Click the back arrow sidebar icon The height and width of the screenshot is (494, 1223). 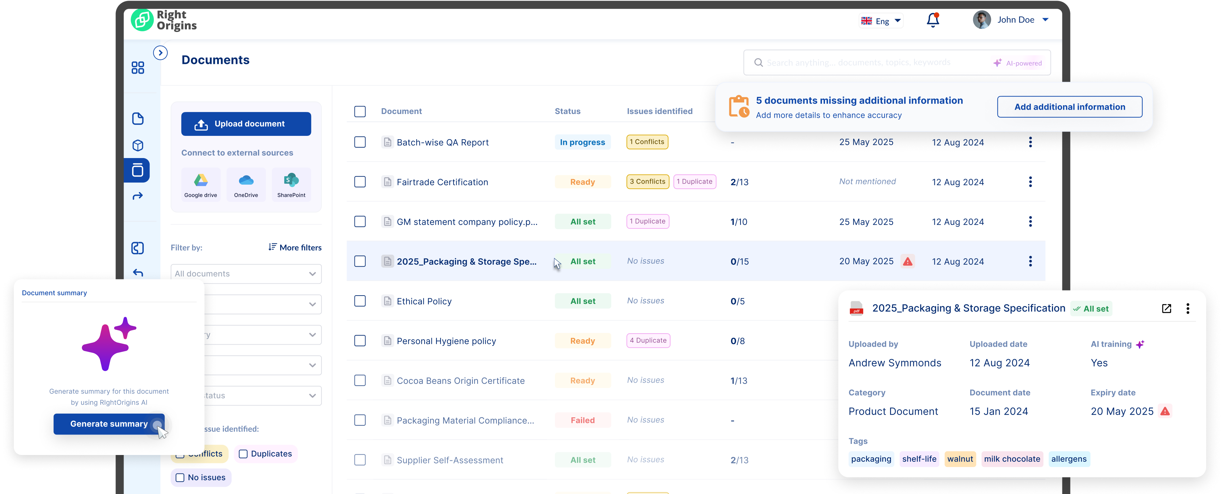[x=138, y=273]
